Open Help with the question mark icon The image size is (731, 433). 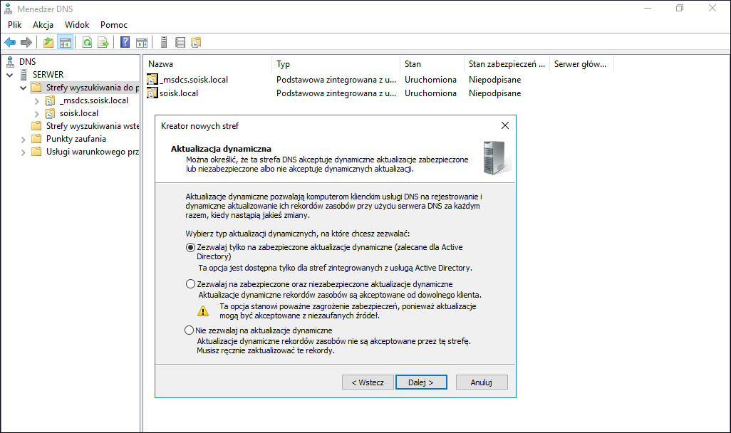click(x=125, y=43)
